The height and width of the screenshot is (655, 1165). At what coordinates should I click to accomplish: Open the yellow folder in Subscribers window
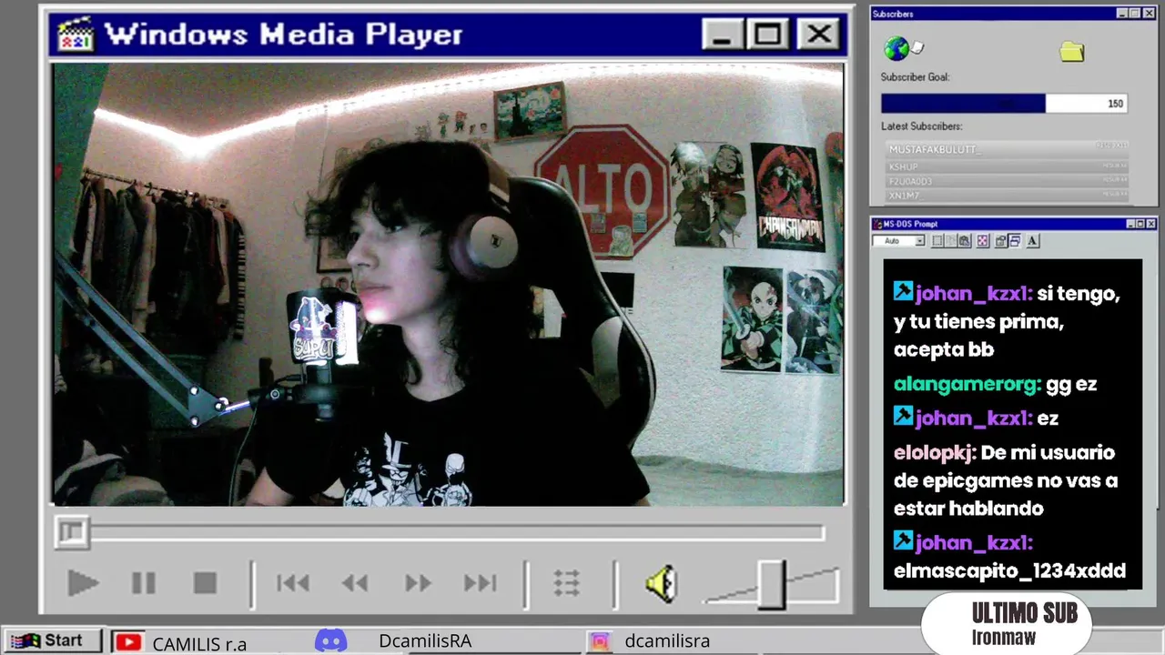tap(1072, 52)
